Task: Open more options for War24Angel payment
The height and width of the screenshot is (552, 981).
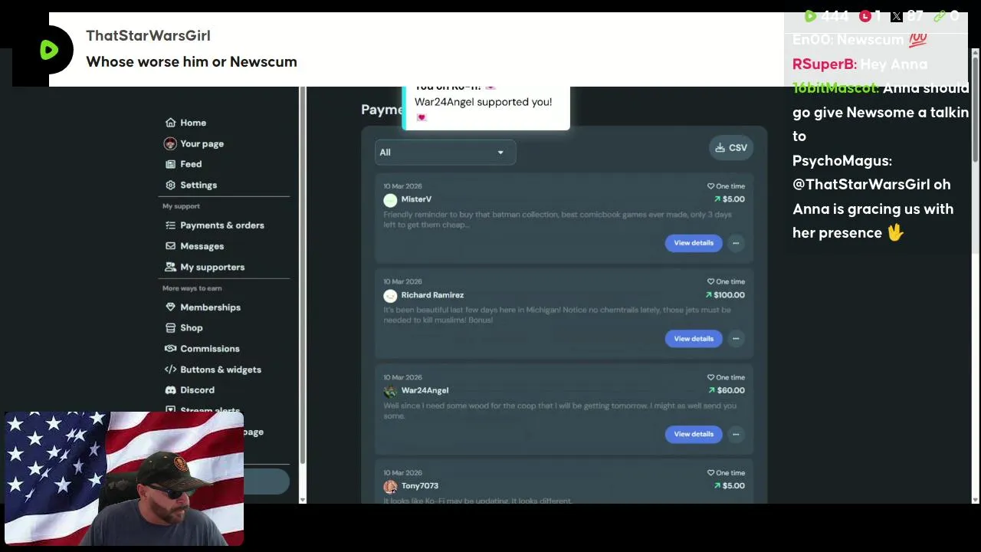Action: tap(736, 434)
